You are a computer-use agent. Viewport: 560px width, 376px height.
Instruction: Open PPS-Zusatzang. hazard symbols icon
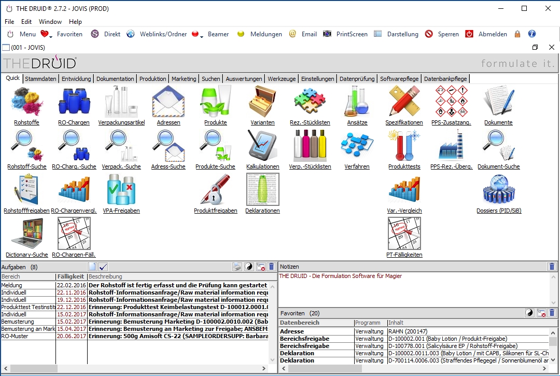(451, 102)
